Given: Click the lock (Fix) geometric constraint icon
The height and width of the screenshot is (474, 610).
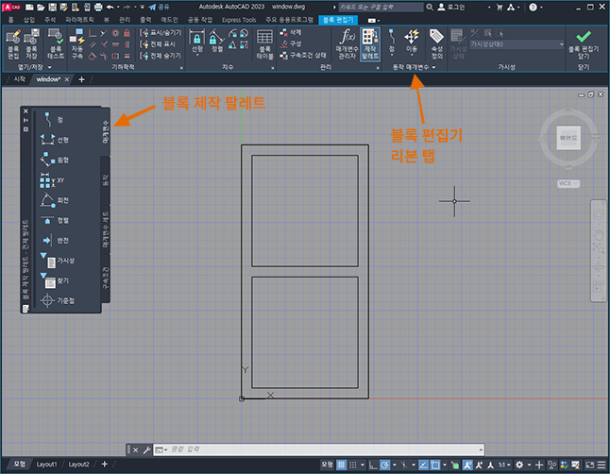Looking at the screenshot, I should point(127,33).
